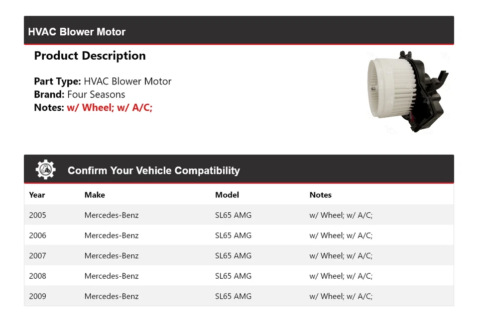
Task: Click the Part Type label text
Action: click(57, 81)
